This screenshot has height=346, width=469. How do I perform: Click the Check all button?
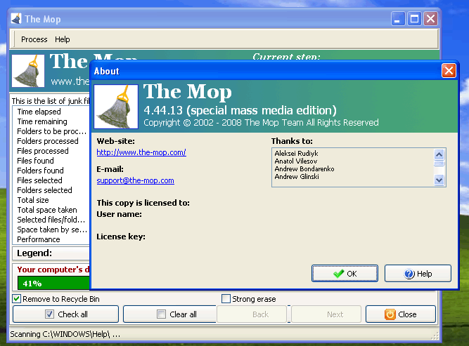point(66,314)
